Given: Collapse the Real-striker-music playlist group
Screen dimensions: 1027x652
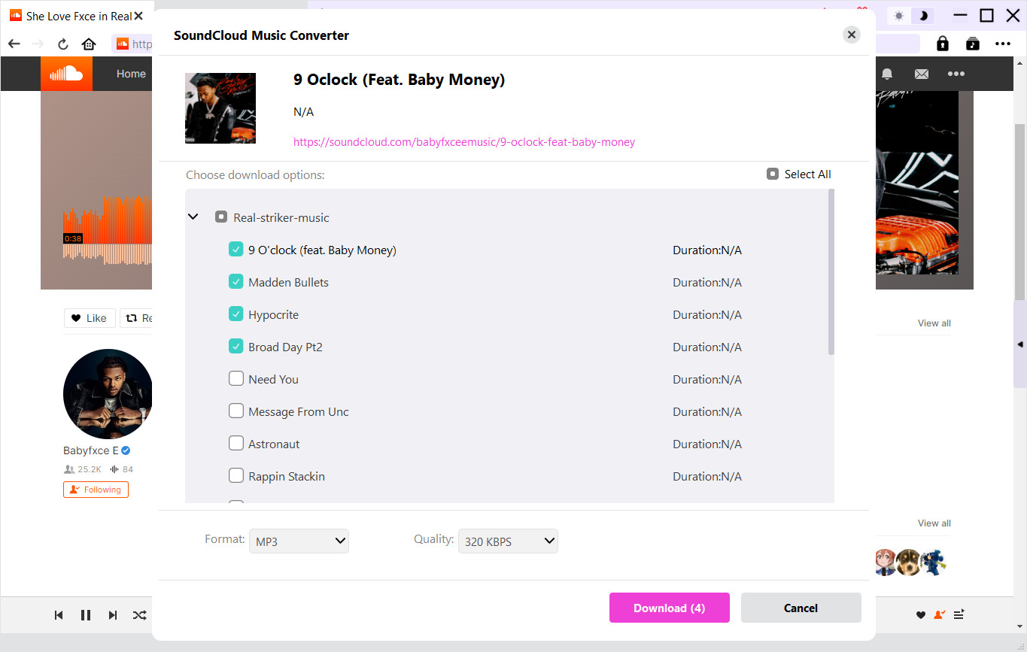Looking at the screenshot, I should (x=193, y=217).
